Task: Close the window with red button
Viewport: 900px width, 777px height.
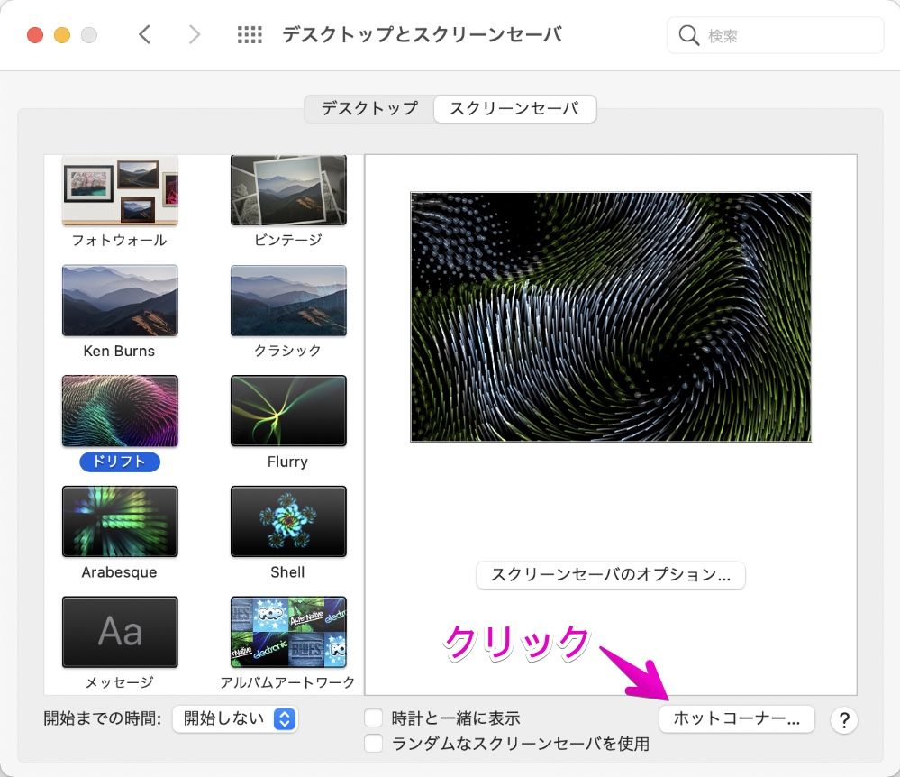Action: 35,35
